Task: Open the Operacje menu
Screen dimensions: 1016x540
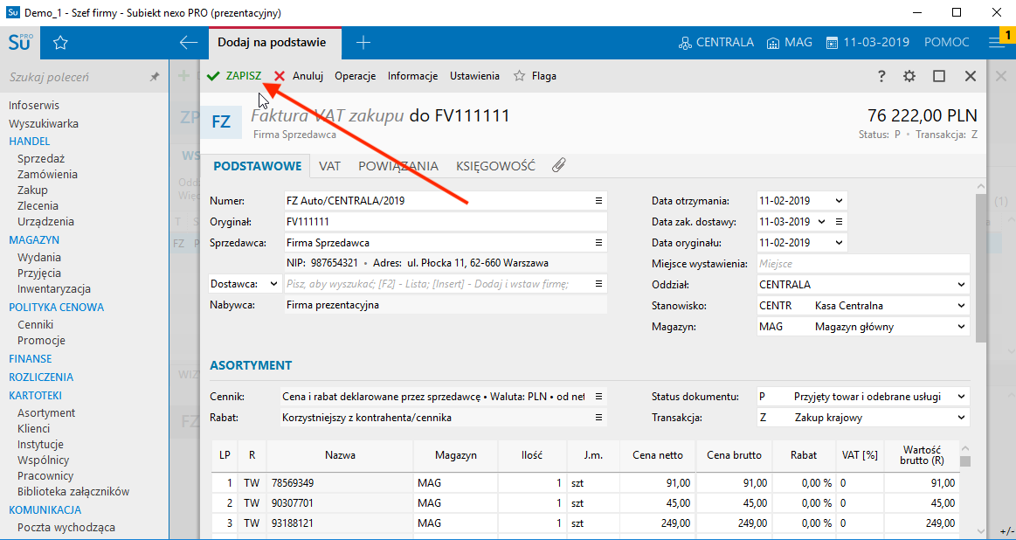Action: coord(355,76)
